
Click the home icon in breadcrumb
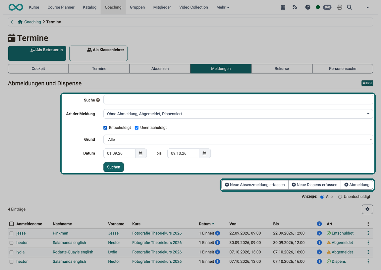(20, 22)
